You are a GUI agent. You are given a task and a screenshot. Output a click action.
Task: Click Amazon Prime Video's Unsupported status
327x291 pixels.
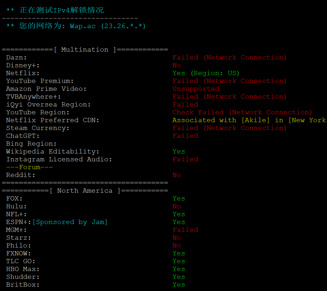(x=196, y=89)
